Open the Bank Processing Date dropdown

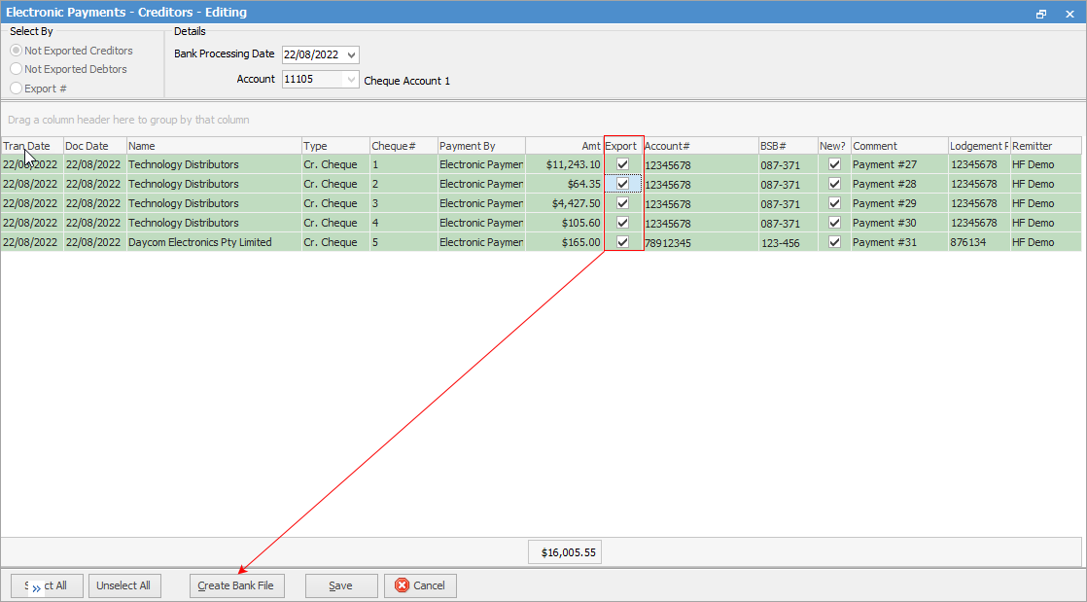pos(351,54)
